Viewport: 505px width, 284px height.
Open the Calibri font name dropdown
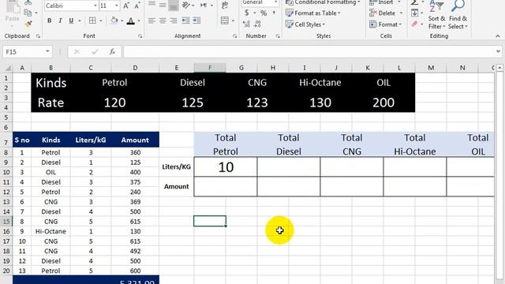(95, 6)
